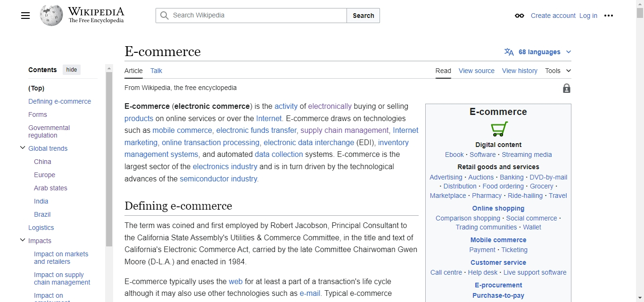The height and width of the screenshot is (302, 644).
Task: Open the E-procurement infobox link
Action: [x=498, y=285]
